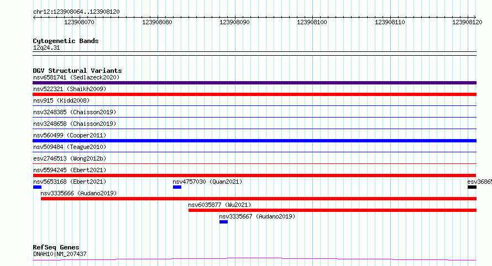Click the small blue nsv5653168 variant block
Image resolution: width=492 pixels, height=266 pixels.
(38, 187)
